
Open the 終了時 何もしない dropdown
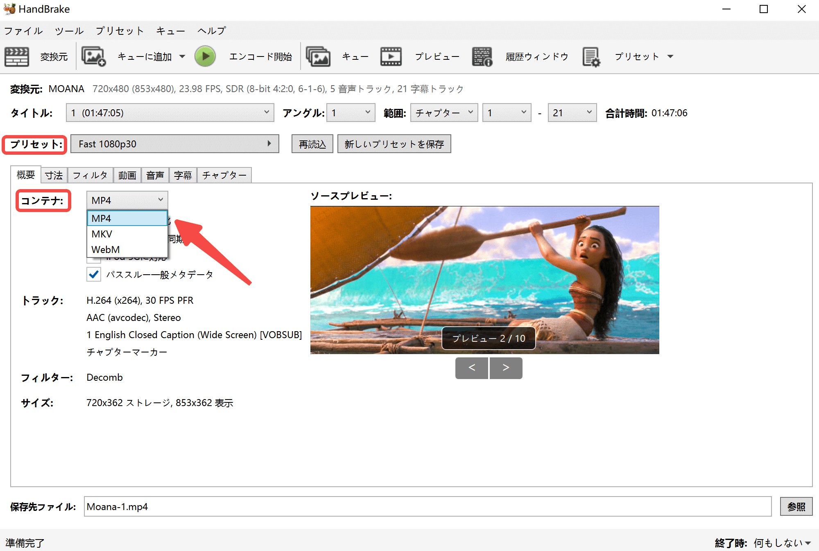782,543
